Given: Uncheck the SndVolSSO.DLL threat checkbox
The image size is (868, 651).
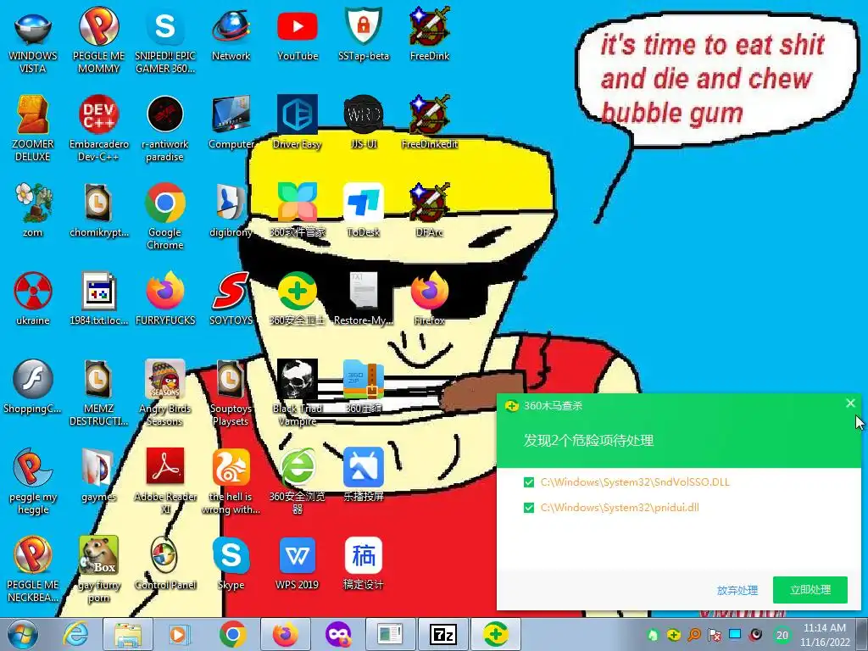Looking at the screenshot, I should (x=529, y=482).
